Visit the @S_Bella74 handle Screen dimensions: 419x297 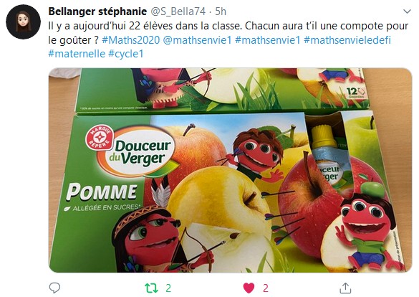click(x=178, y=11)
